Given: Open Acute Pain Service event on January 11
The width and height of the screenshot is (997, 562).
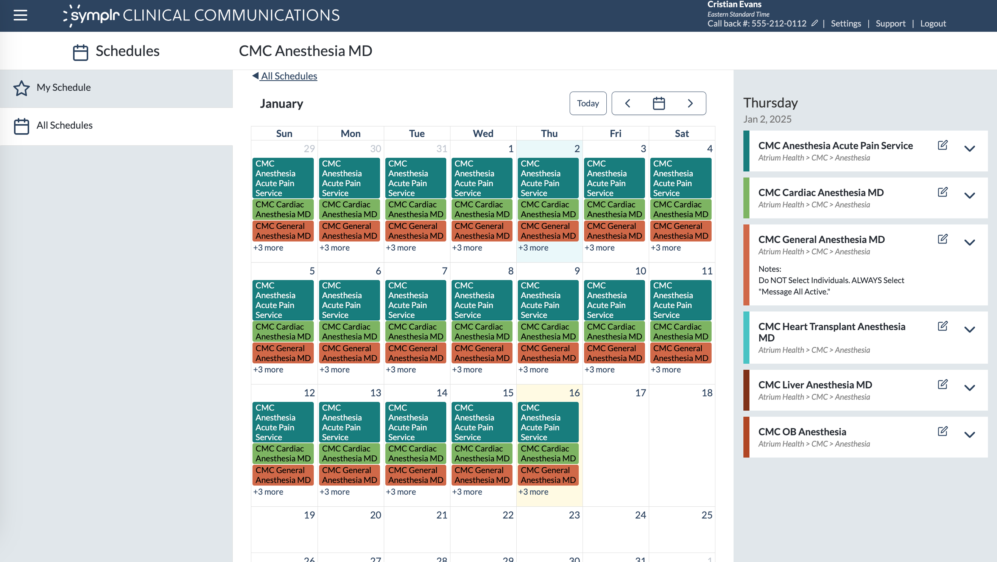Looking at the screenshot, I should click(x=681, y=300).
